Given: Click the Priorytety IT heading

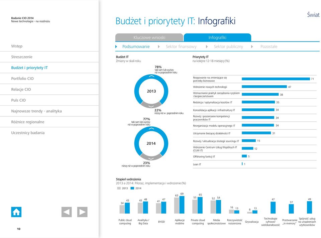Looking at the screenshot, I should (200, 57).
